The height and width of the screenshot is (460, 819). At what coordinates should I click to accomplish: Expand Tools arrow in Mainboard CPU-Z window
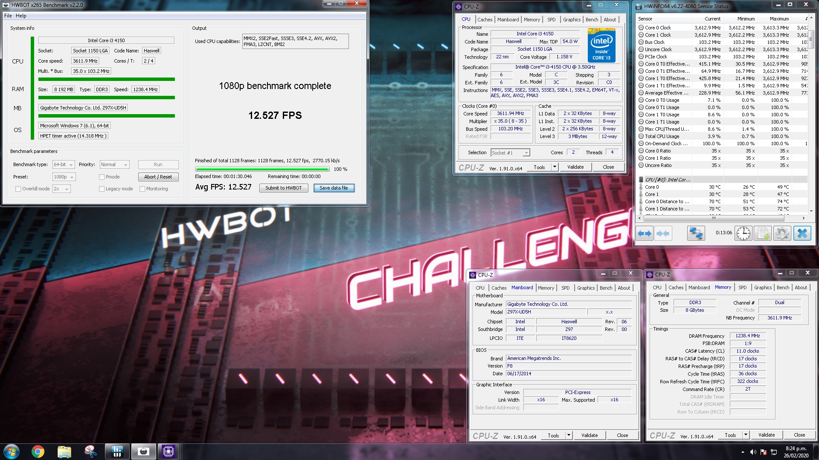point(569,435)
